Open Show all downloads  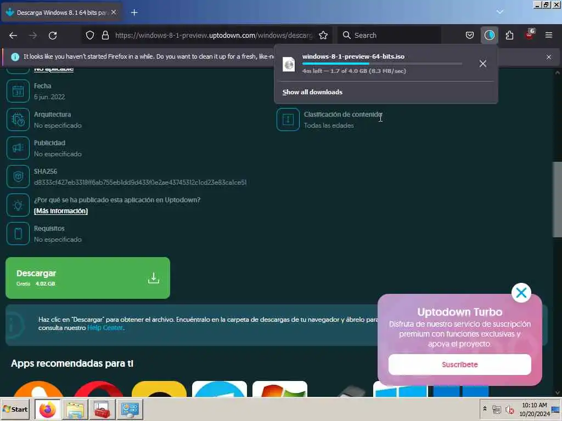pos(312,92)
